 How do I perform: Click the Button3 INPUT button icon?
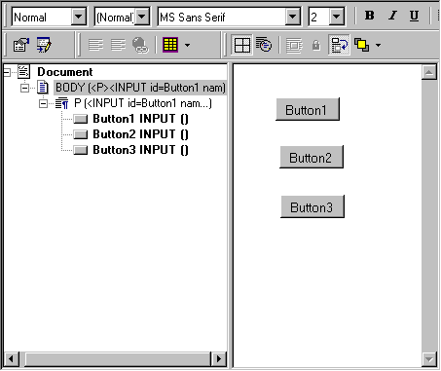(81, 150)
